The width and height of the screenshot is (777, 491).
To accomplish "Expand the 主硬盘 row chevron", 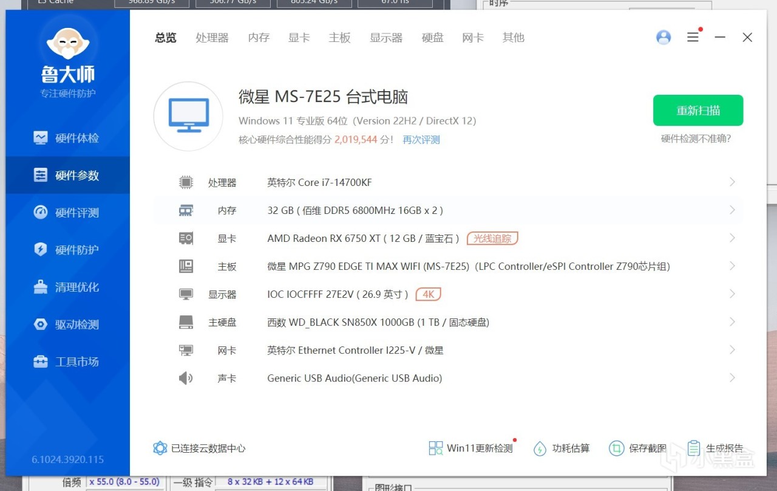I will point(732,322).
